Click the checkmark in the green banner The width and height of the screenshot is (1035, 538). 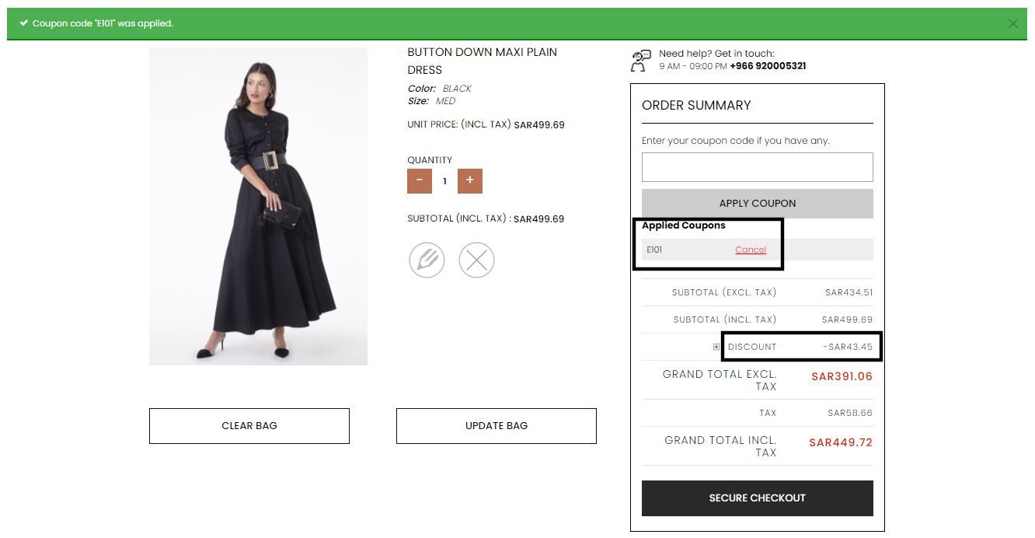tap(24, 23)
